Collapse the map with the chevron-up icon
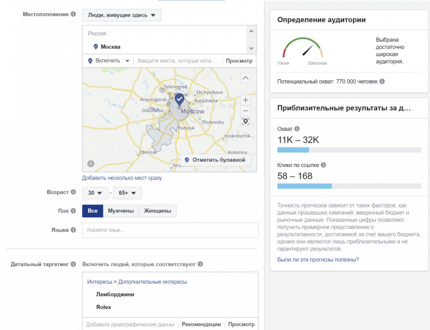The width and height of the screenshot is (430, 330). [x=246, y=78]
